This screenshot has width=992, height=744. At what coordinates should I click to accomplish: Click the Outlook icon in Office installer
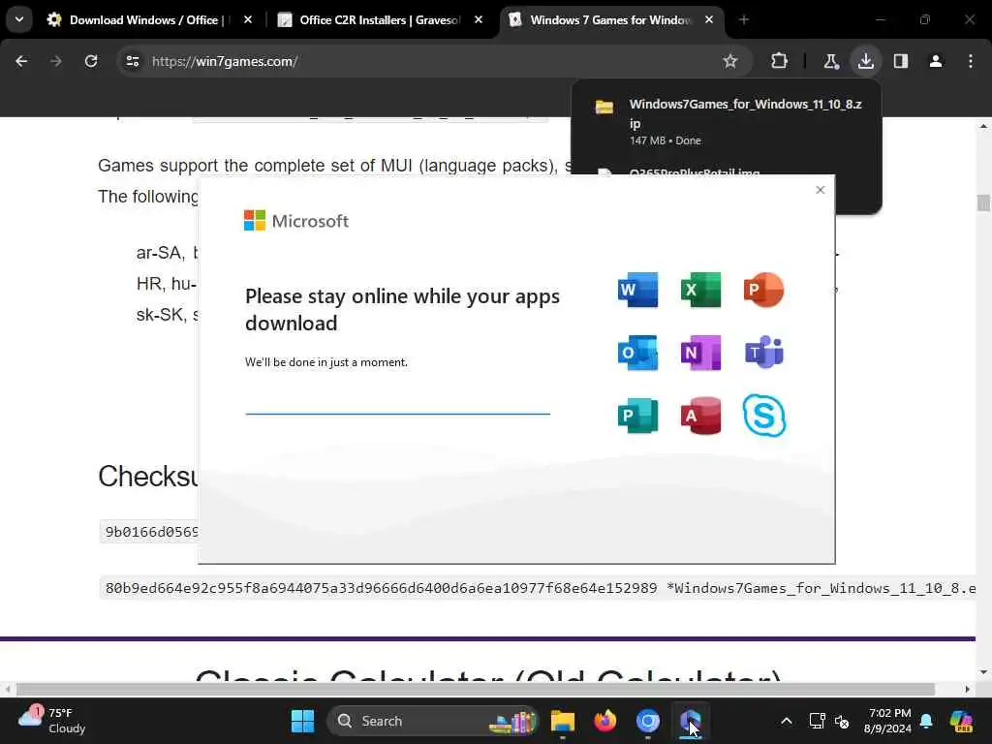pyautogui.click(x=637, y=353)
